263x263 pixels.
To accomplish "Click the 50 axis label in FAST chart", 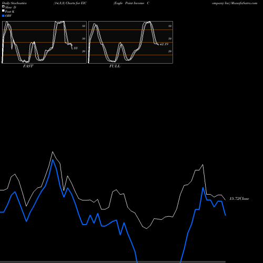I will 84,38.
